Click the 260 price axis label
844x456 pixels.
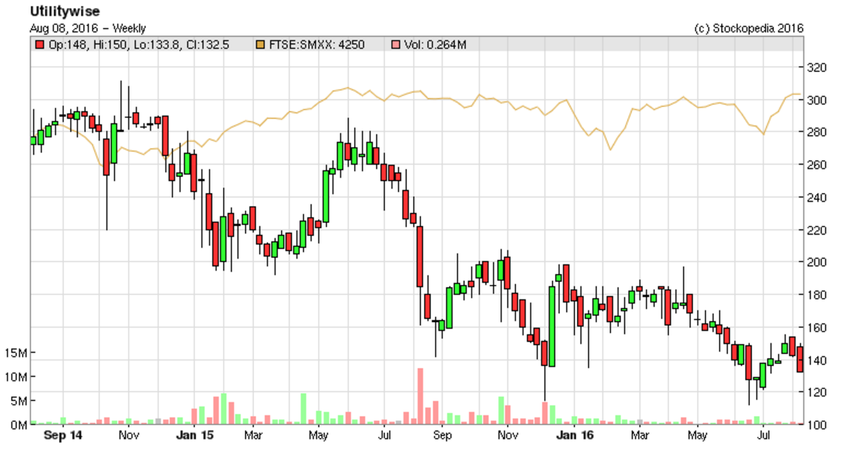click(816, 165)
